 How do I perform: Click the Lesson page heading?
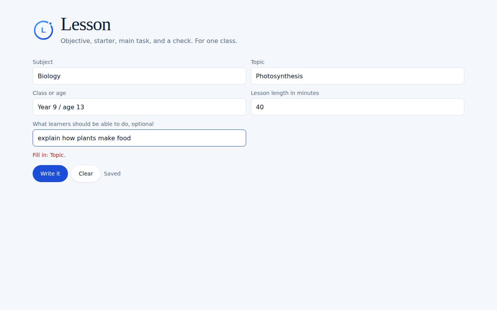click(x=86, y=24)
